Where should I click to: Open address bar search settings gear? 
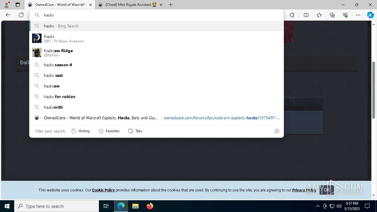point(277,131)
